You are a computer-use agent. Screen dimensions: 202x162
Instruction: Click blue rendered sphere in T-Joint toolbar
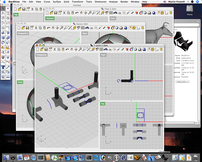[x=144, y=49]
